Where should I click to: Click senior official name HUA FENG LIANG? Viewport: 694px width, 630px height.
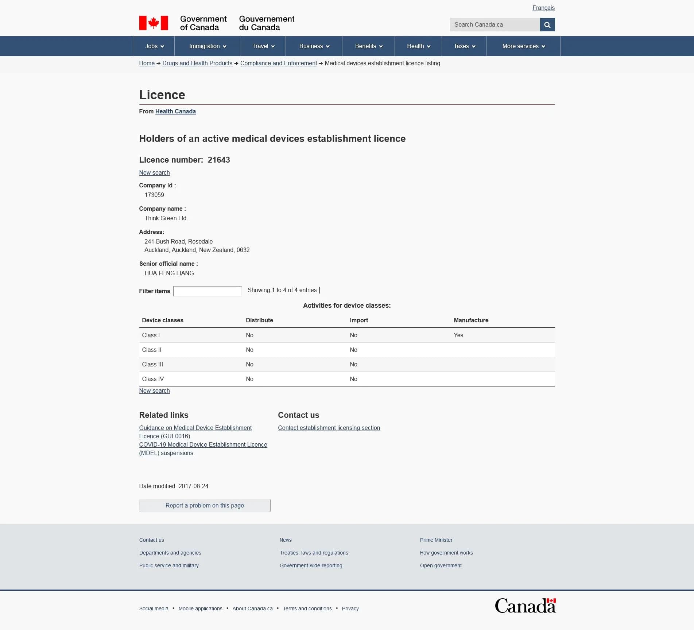coord(169,273)
